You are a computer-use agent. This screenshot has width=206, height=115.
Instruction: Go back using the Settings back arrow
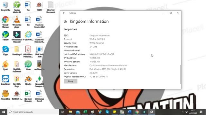[x=64, y=13]
